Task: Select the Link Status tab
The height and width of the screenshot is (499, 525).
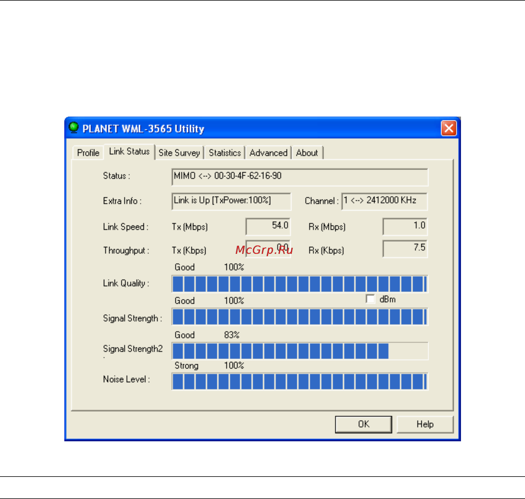Action: 129,152
